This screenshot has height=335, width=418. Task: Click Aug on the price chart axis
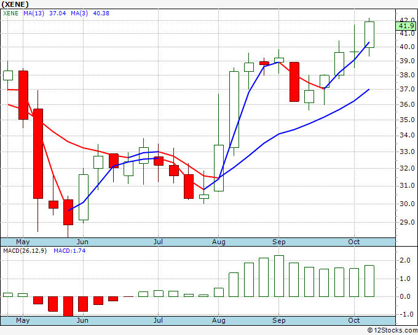(219, 242)
